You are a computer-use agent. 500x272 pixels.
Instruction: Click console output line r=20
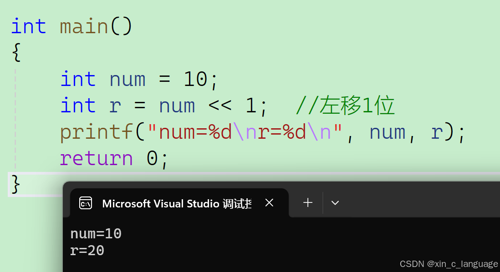point(87,251)
